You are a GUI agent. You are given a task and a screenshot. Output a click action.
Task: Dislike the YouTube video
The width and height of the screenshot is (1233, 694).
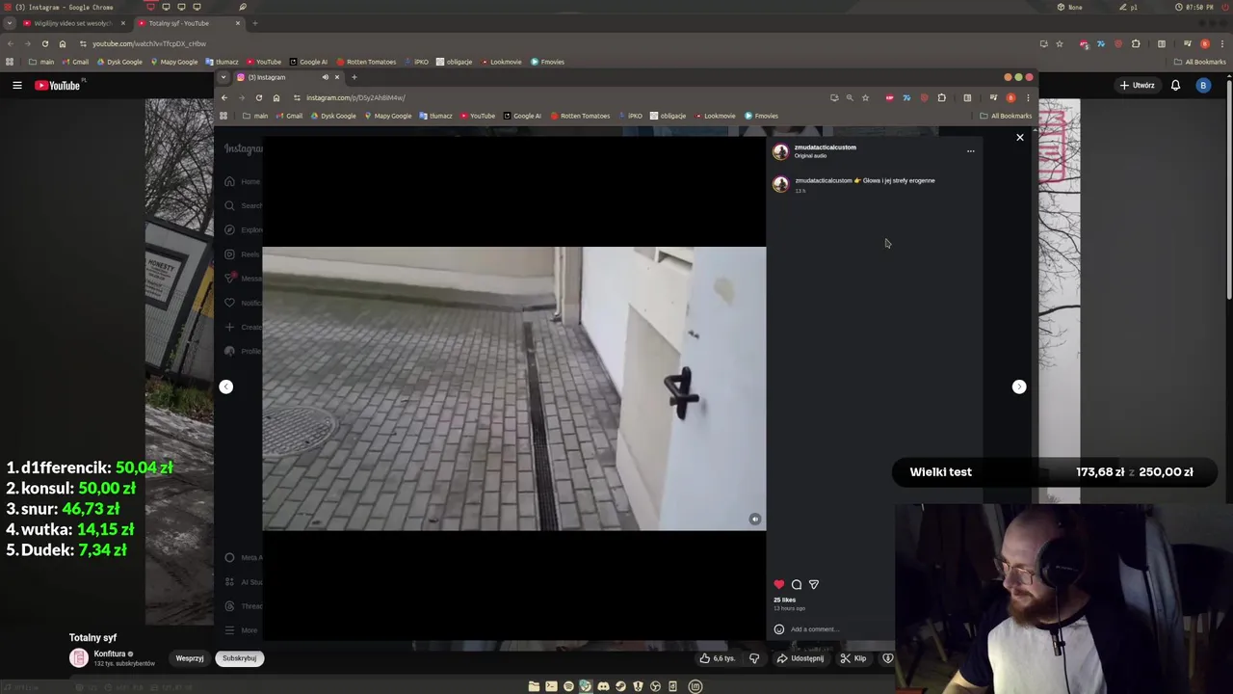[x=754, y=658]
